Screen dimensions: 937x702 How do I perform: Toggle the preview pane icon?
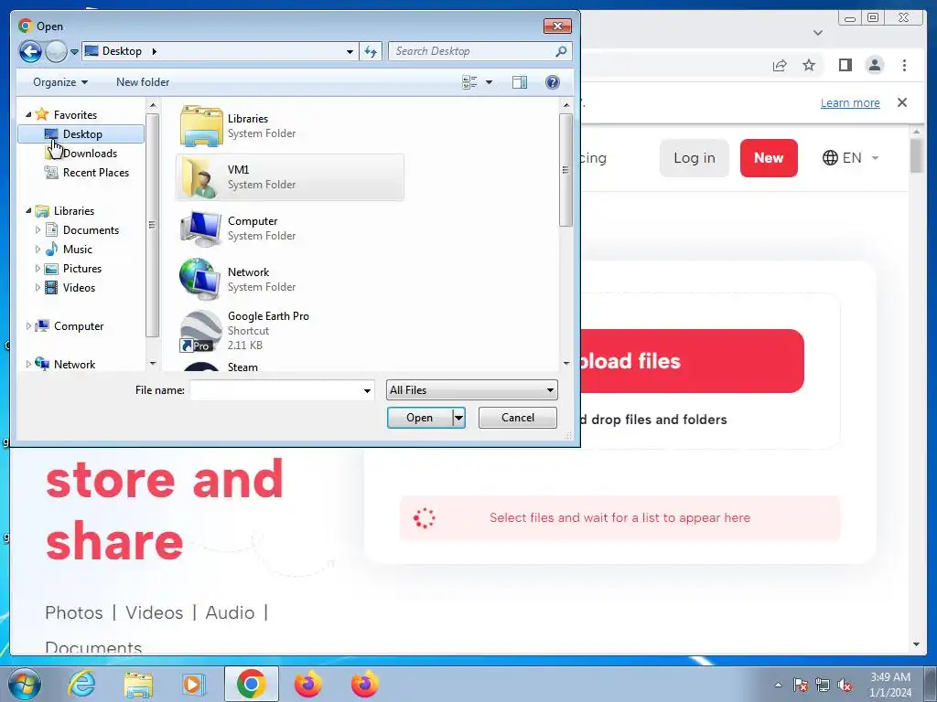click(520, 81)
